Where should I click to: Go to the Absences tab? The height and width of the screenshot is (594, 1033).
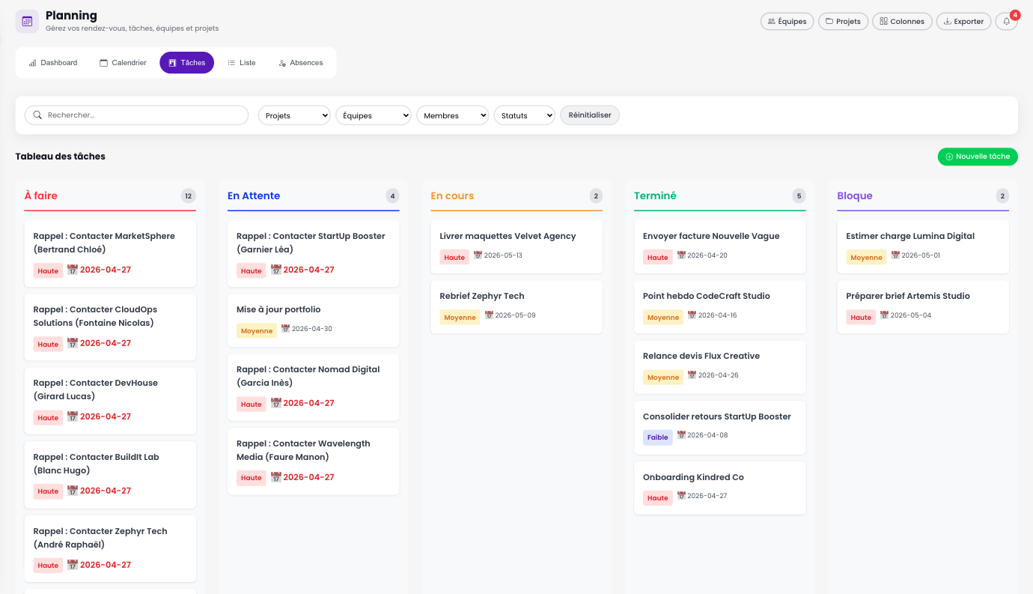click(301, 63)
